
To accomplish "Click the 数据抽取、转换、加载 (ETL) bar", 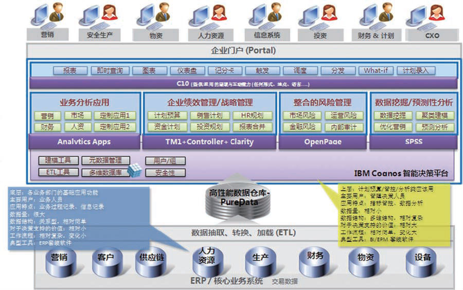I will (x=243, y=233).
